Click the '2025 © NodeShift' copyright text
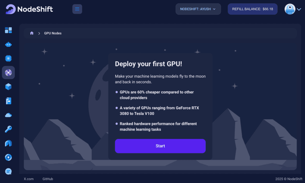The image size is (305, 183). coord(289,179)
